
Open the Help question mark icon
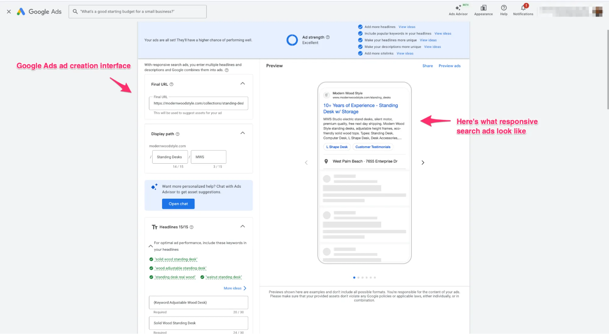coord(504,8)
